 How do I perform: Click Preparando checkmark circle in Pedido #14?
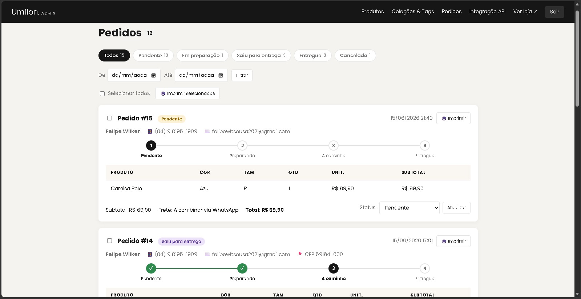(242, 268)
